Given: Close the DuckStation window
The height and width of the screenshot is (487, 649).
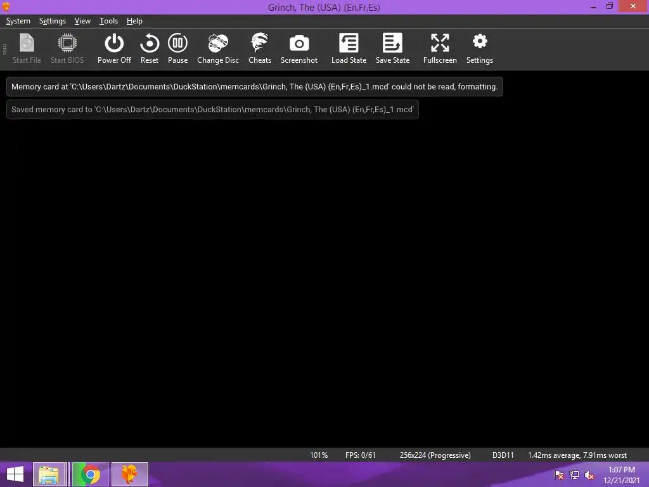Looking at the screenshot, I should point(633,6).
